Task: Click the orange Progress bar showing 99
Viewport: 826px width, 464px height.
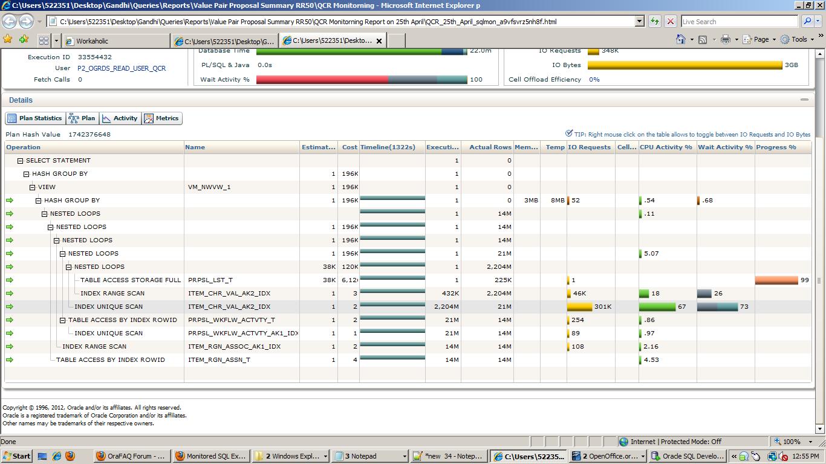Action: click(x=776, y=280)
